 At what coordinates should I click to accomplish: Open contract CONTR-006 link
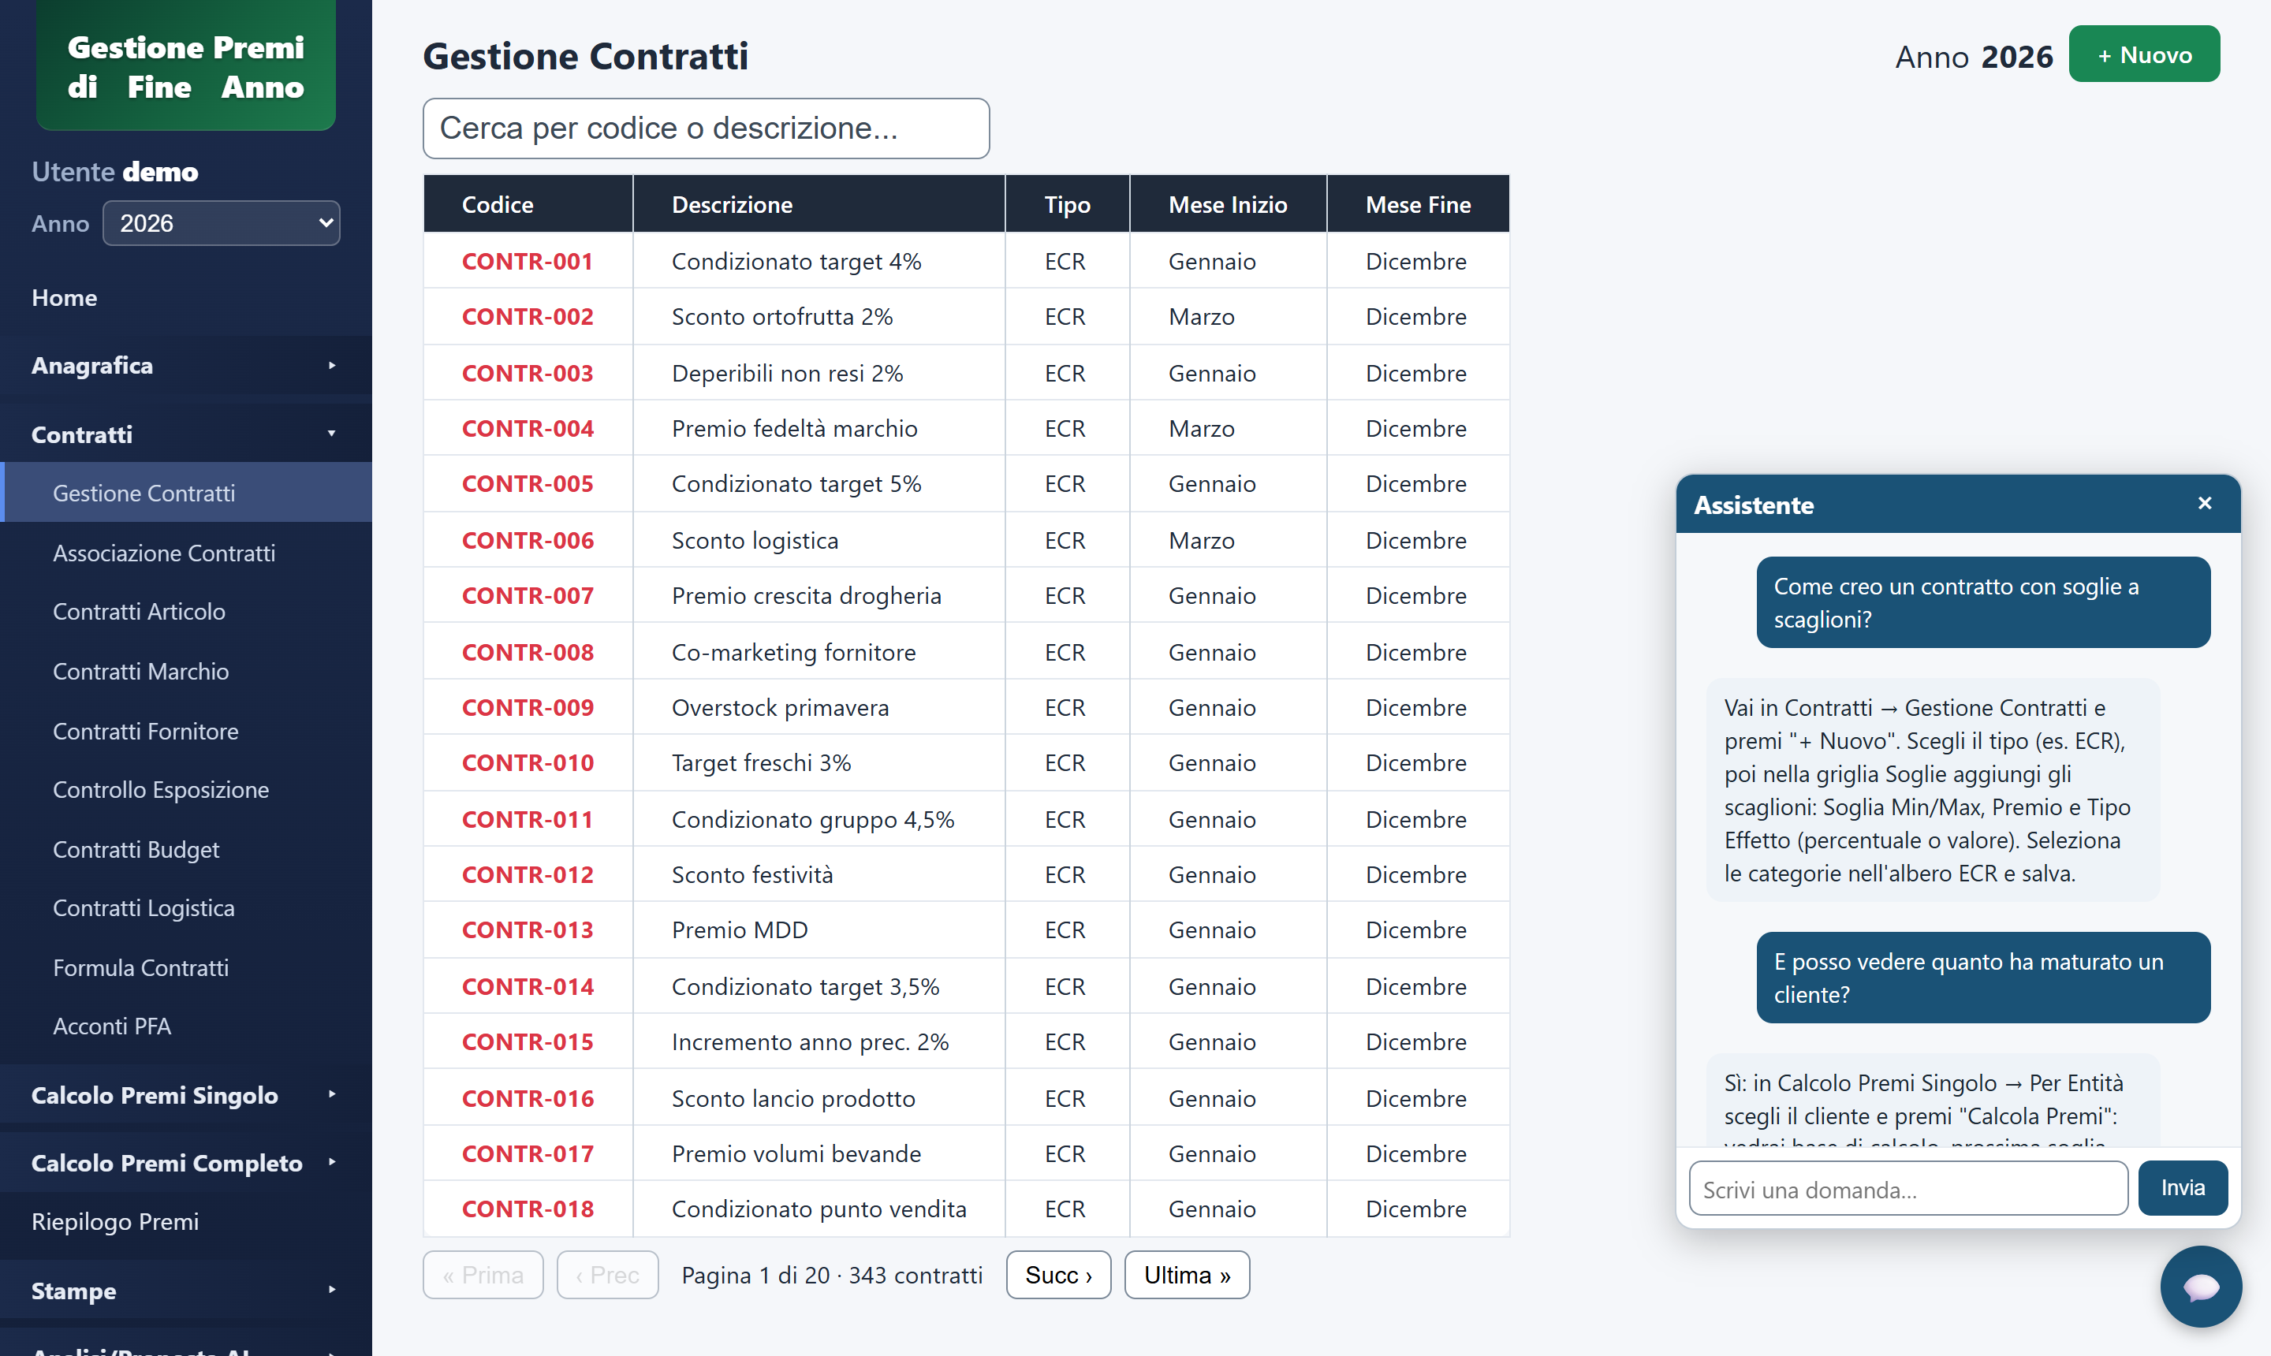pos(528,541)
